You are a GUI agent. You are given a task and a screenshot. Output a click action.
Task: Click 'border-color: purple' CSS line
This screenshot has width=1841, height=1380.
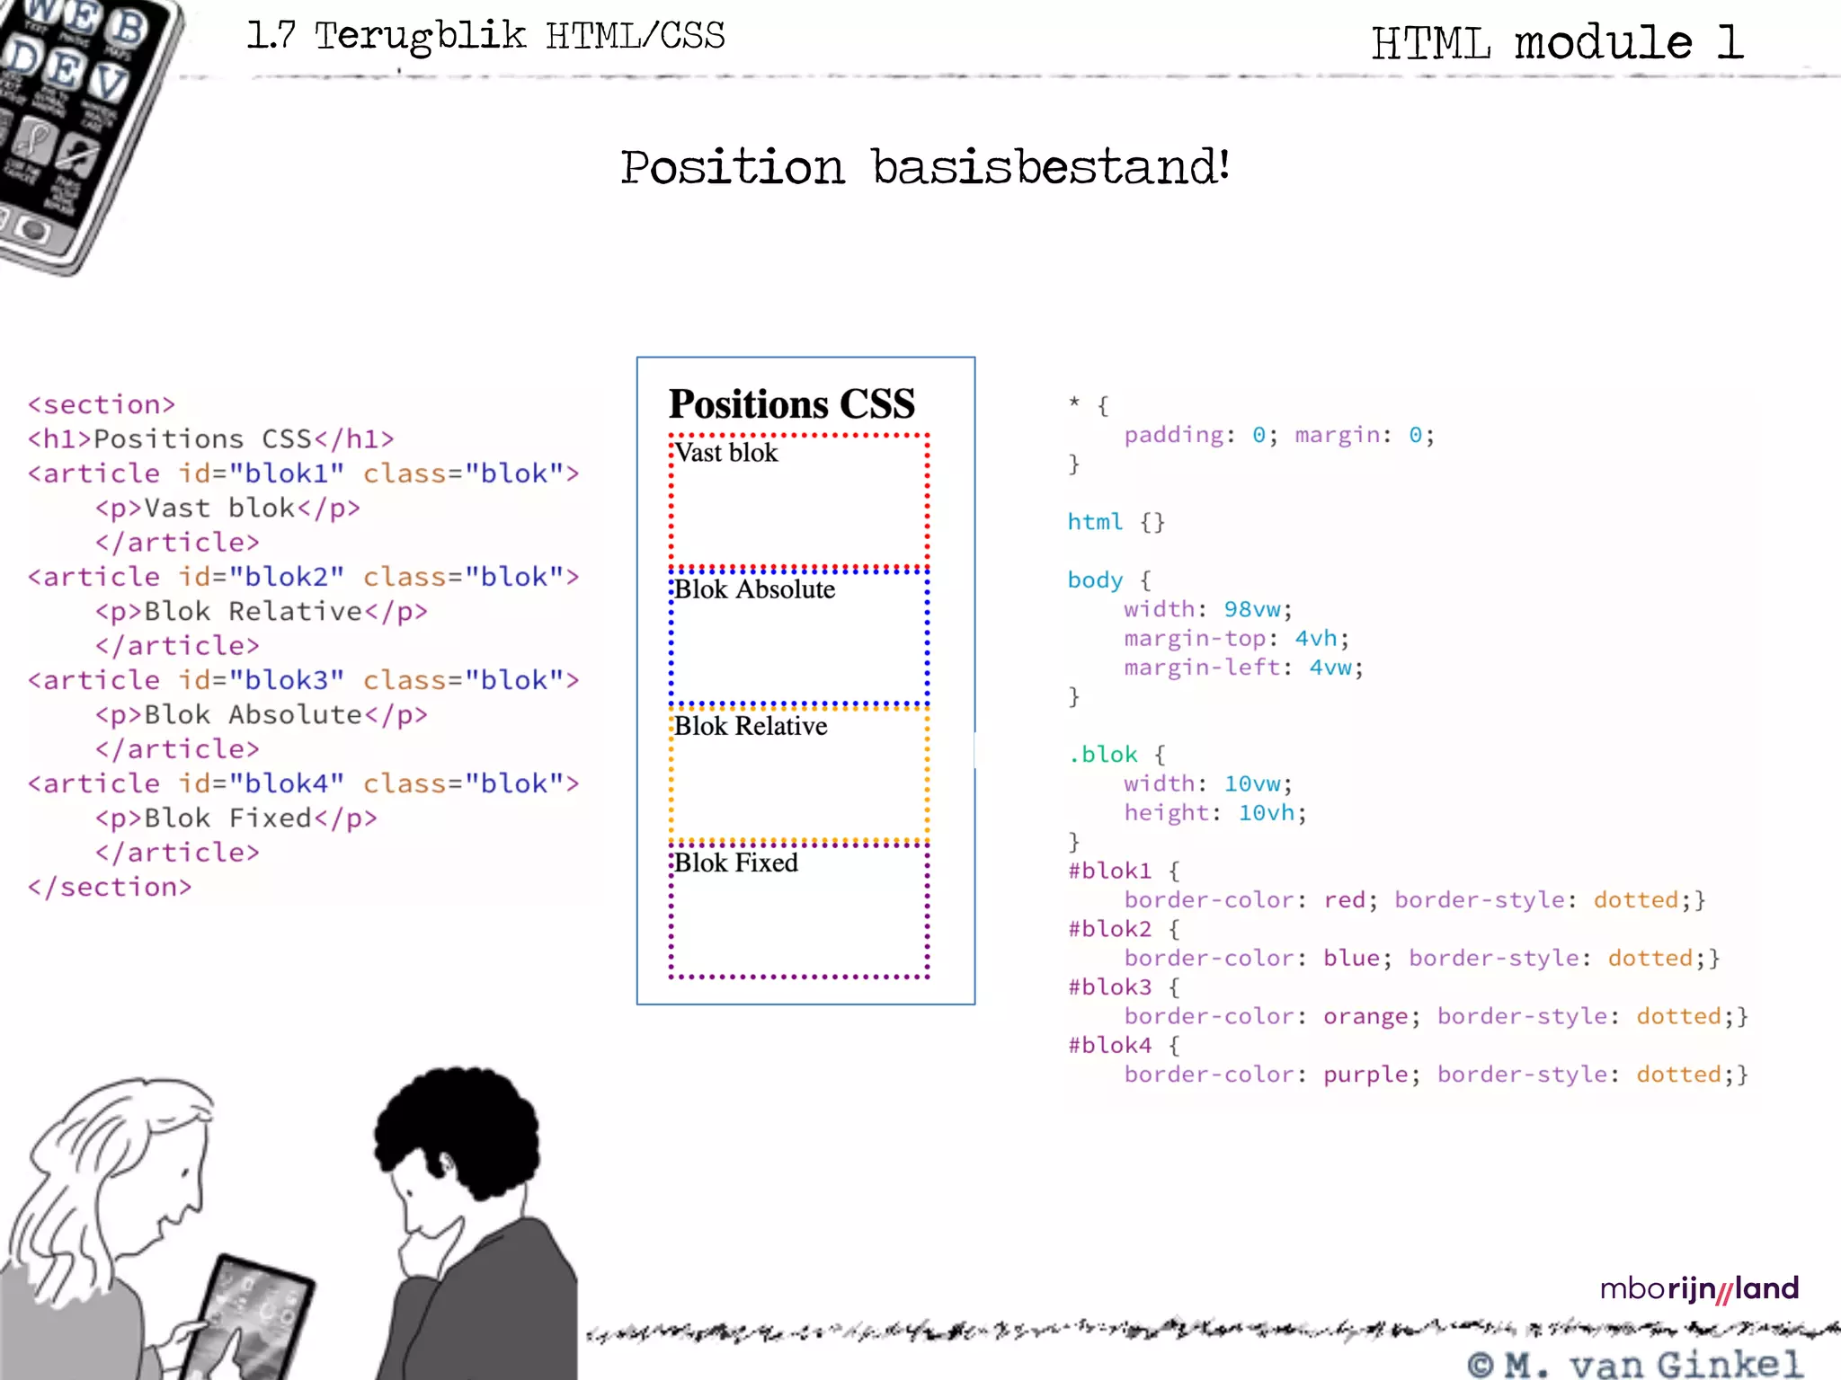(x=1436, y=1075)
